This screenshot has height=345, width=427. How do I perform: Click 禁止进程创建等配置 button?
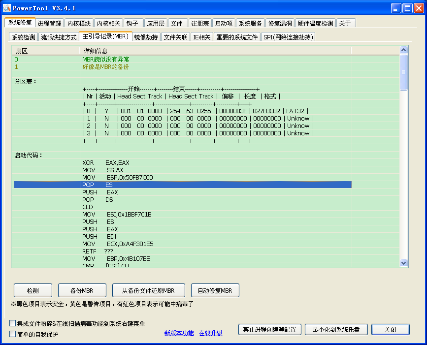click(x=269, y=330)
